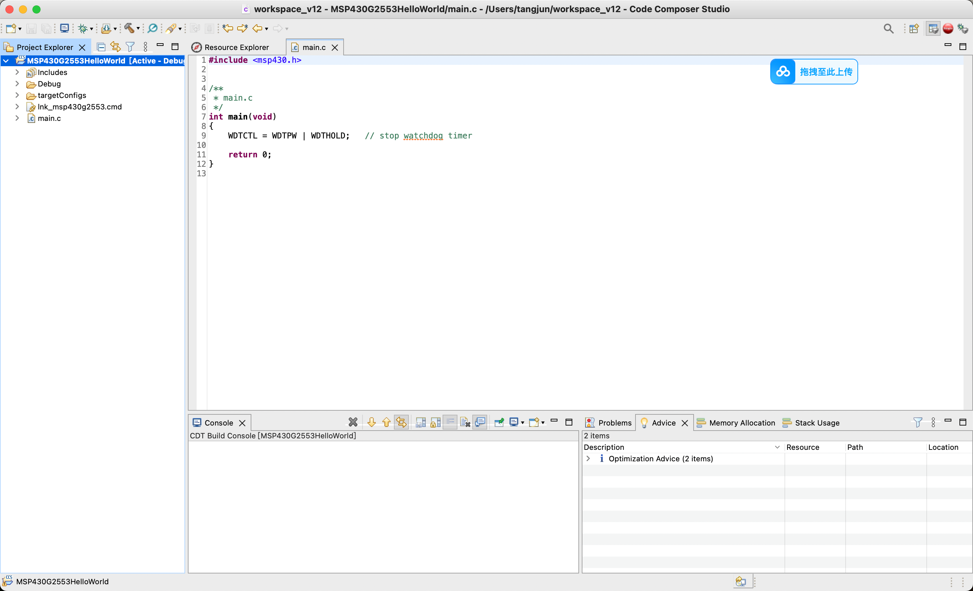Pin the Console with the green pin icon
973x591 pixels.
[x=499, y=422]
